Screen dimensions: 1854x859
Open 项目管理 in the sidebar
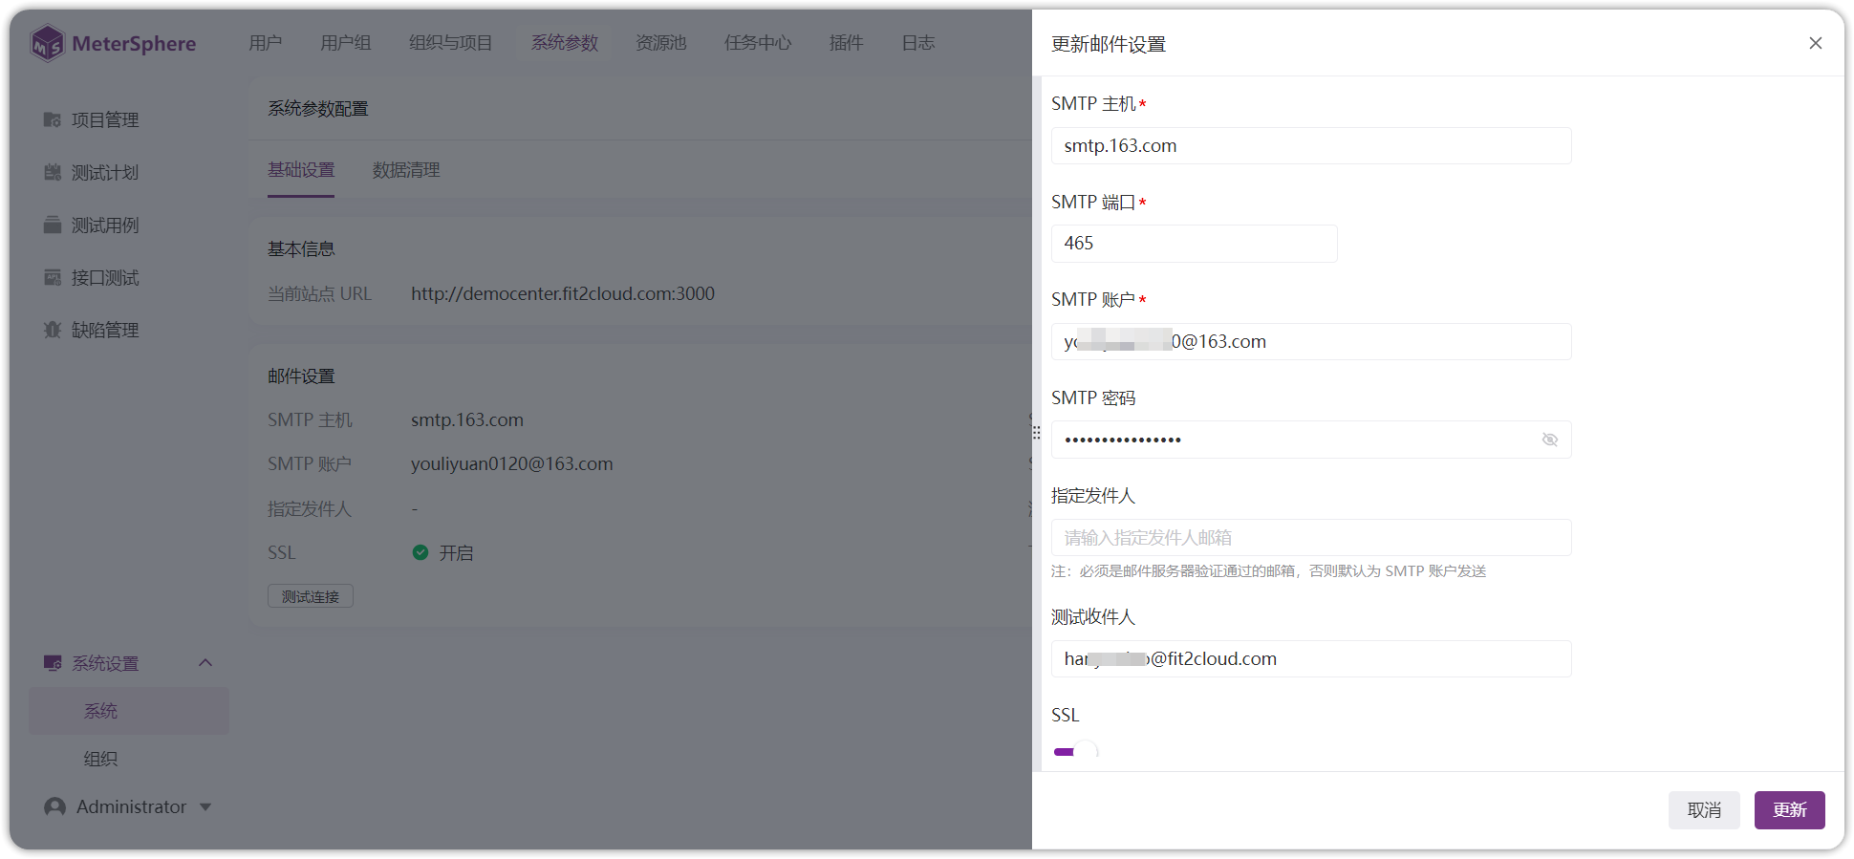pos(92,119)
